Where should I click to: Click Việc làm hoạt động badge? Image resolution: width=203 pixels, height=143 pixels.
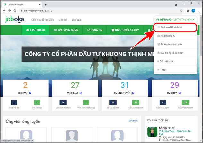[86, 102]
